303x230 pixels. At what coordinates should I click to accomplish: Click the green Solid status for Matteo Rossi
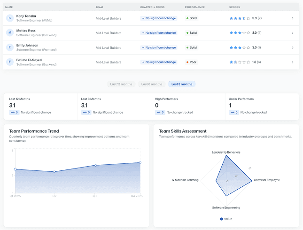click(192, 33)
